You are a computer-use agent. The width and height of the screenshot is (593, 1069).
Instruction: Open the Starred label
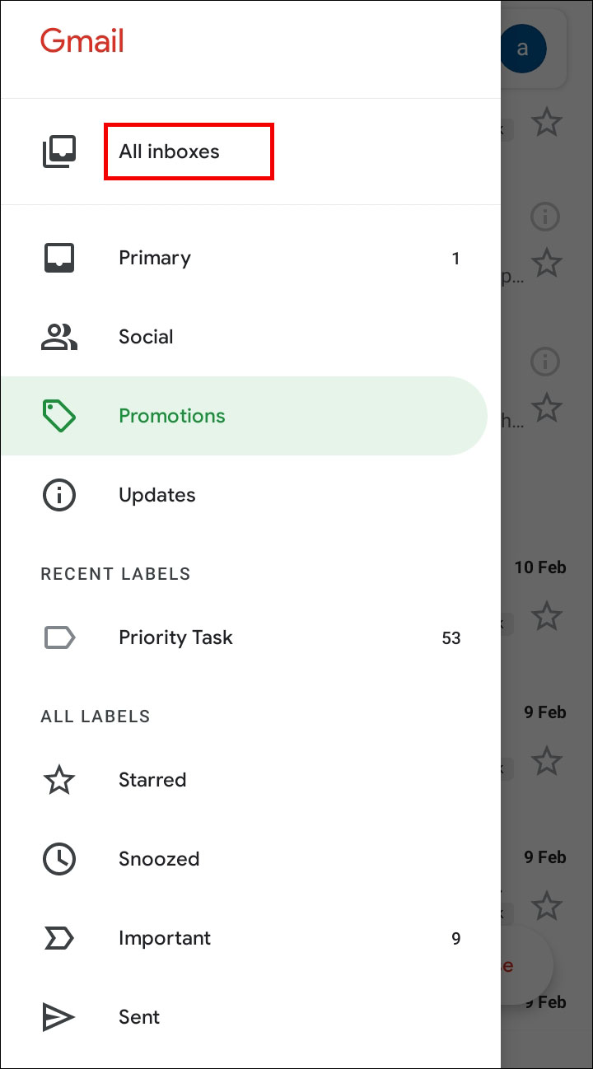[x=152, y=780]
